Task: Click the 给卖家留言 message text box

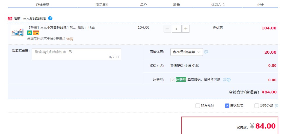Action: [x=76, y=54]
